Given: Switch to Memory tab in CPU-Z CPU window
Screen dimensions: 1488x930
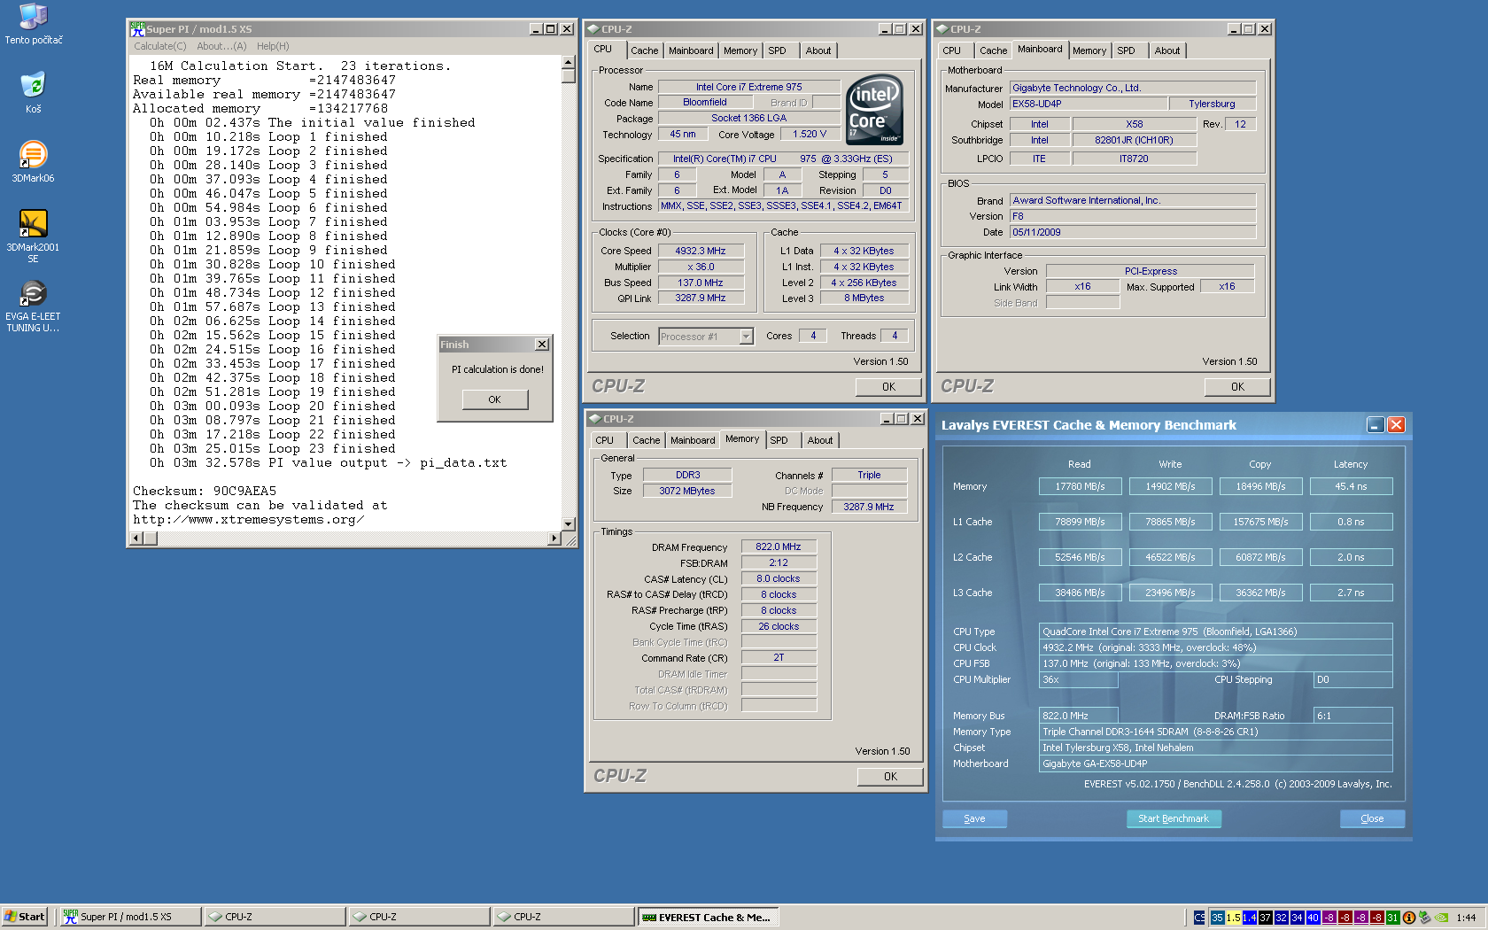Looking at the screenshot, I should (740, 50).
